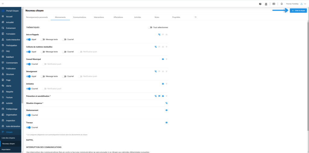Disable Courriel under Travaux
Image resolution: width=309 pixels, height=153 pixels.
pyautogui.click(x=28, y=127)
